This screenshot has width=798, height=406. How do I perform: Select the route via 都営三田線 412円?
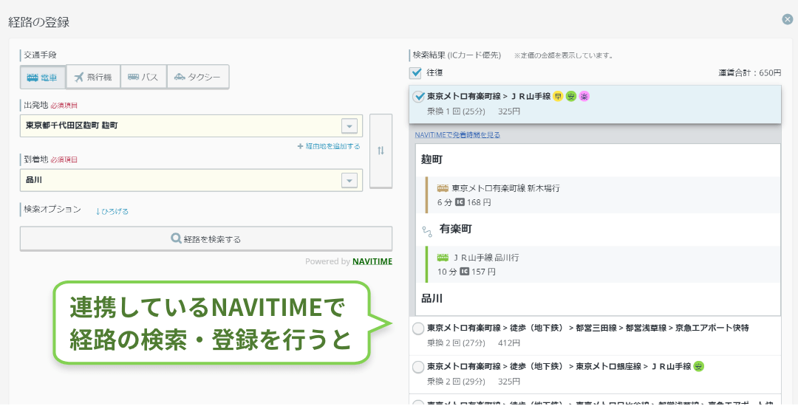pyautogui.click(x=595, y=335)
